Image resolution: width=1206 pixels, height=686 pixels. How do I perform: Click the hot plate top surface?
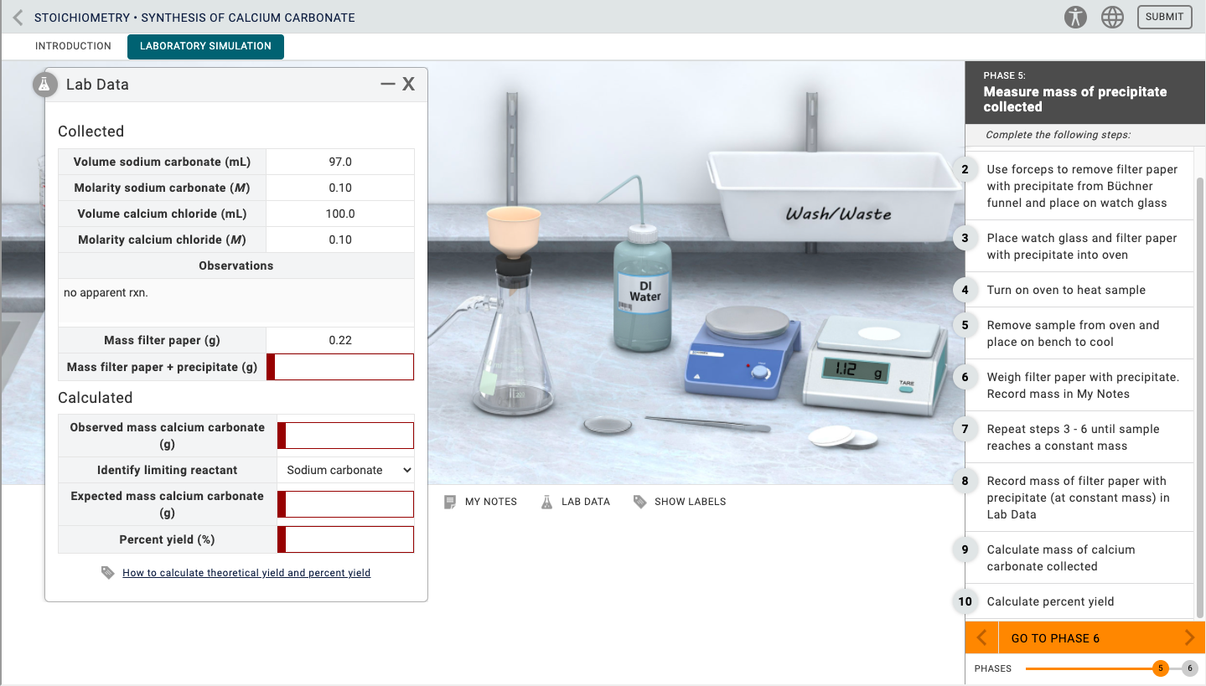[x=746, y=322]
